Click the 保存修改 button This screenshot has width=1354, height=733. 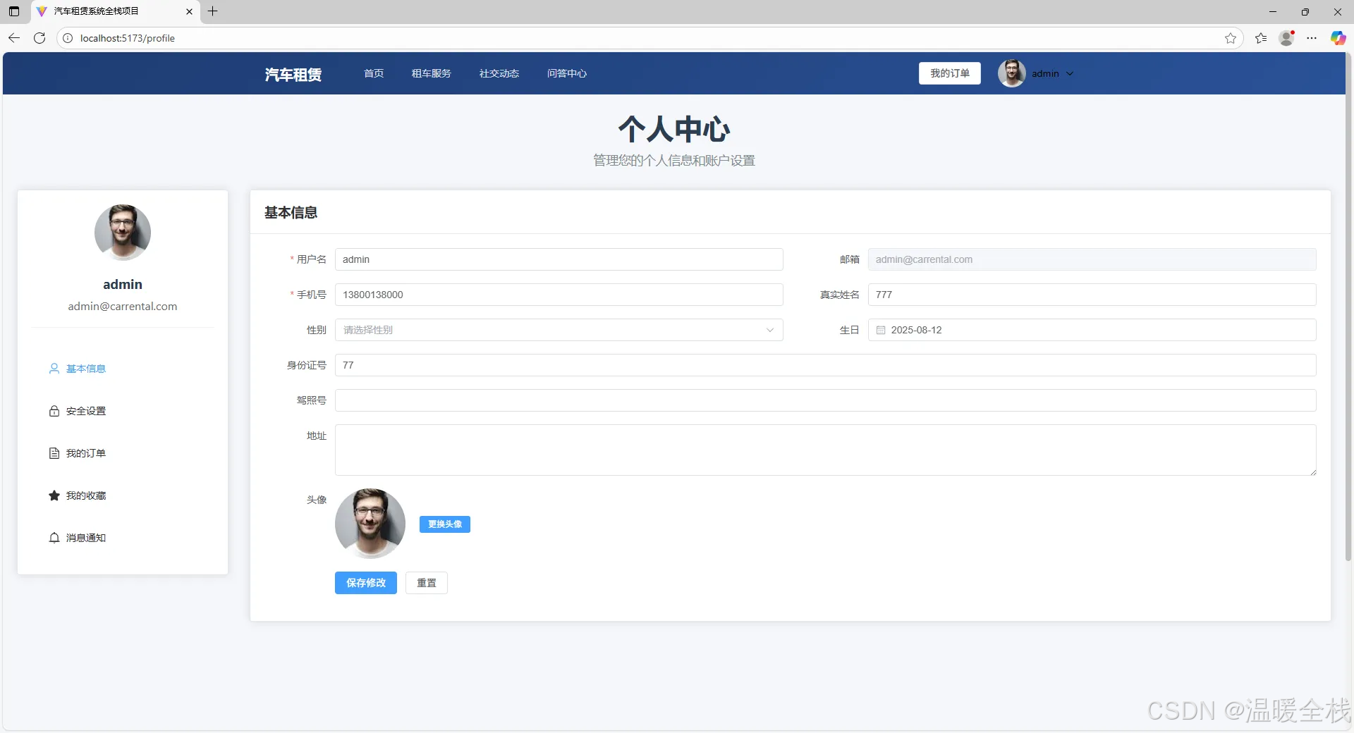365,583
